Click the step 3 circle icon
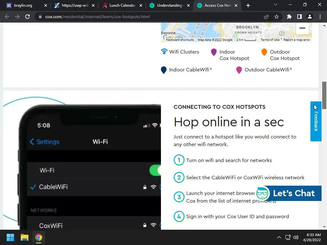The height and width of the screenshot is (245, 327). [179, 197]
